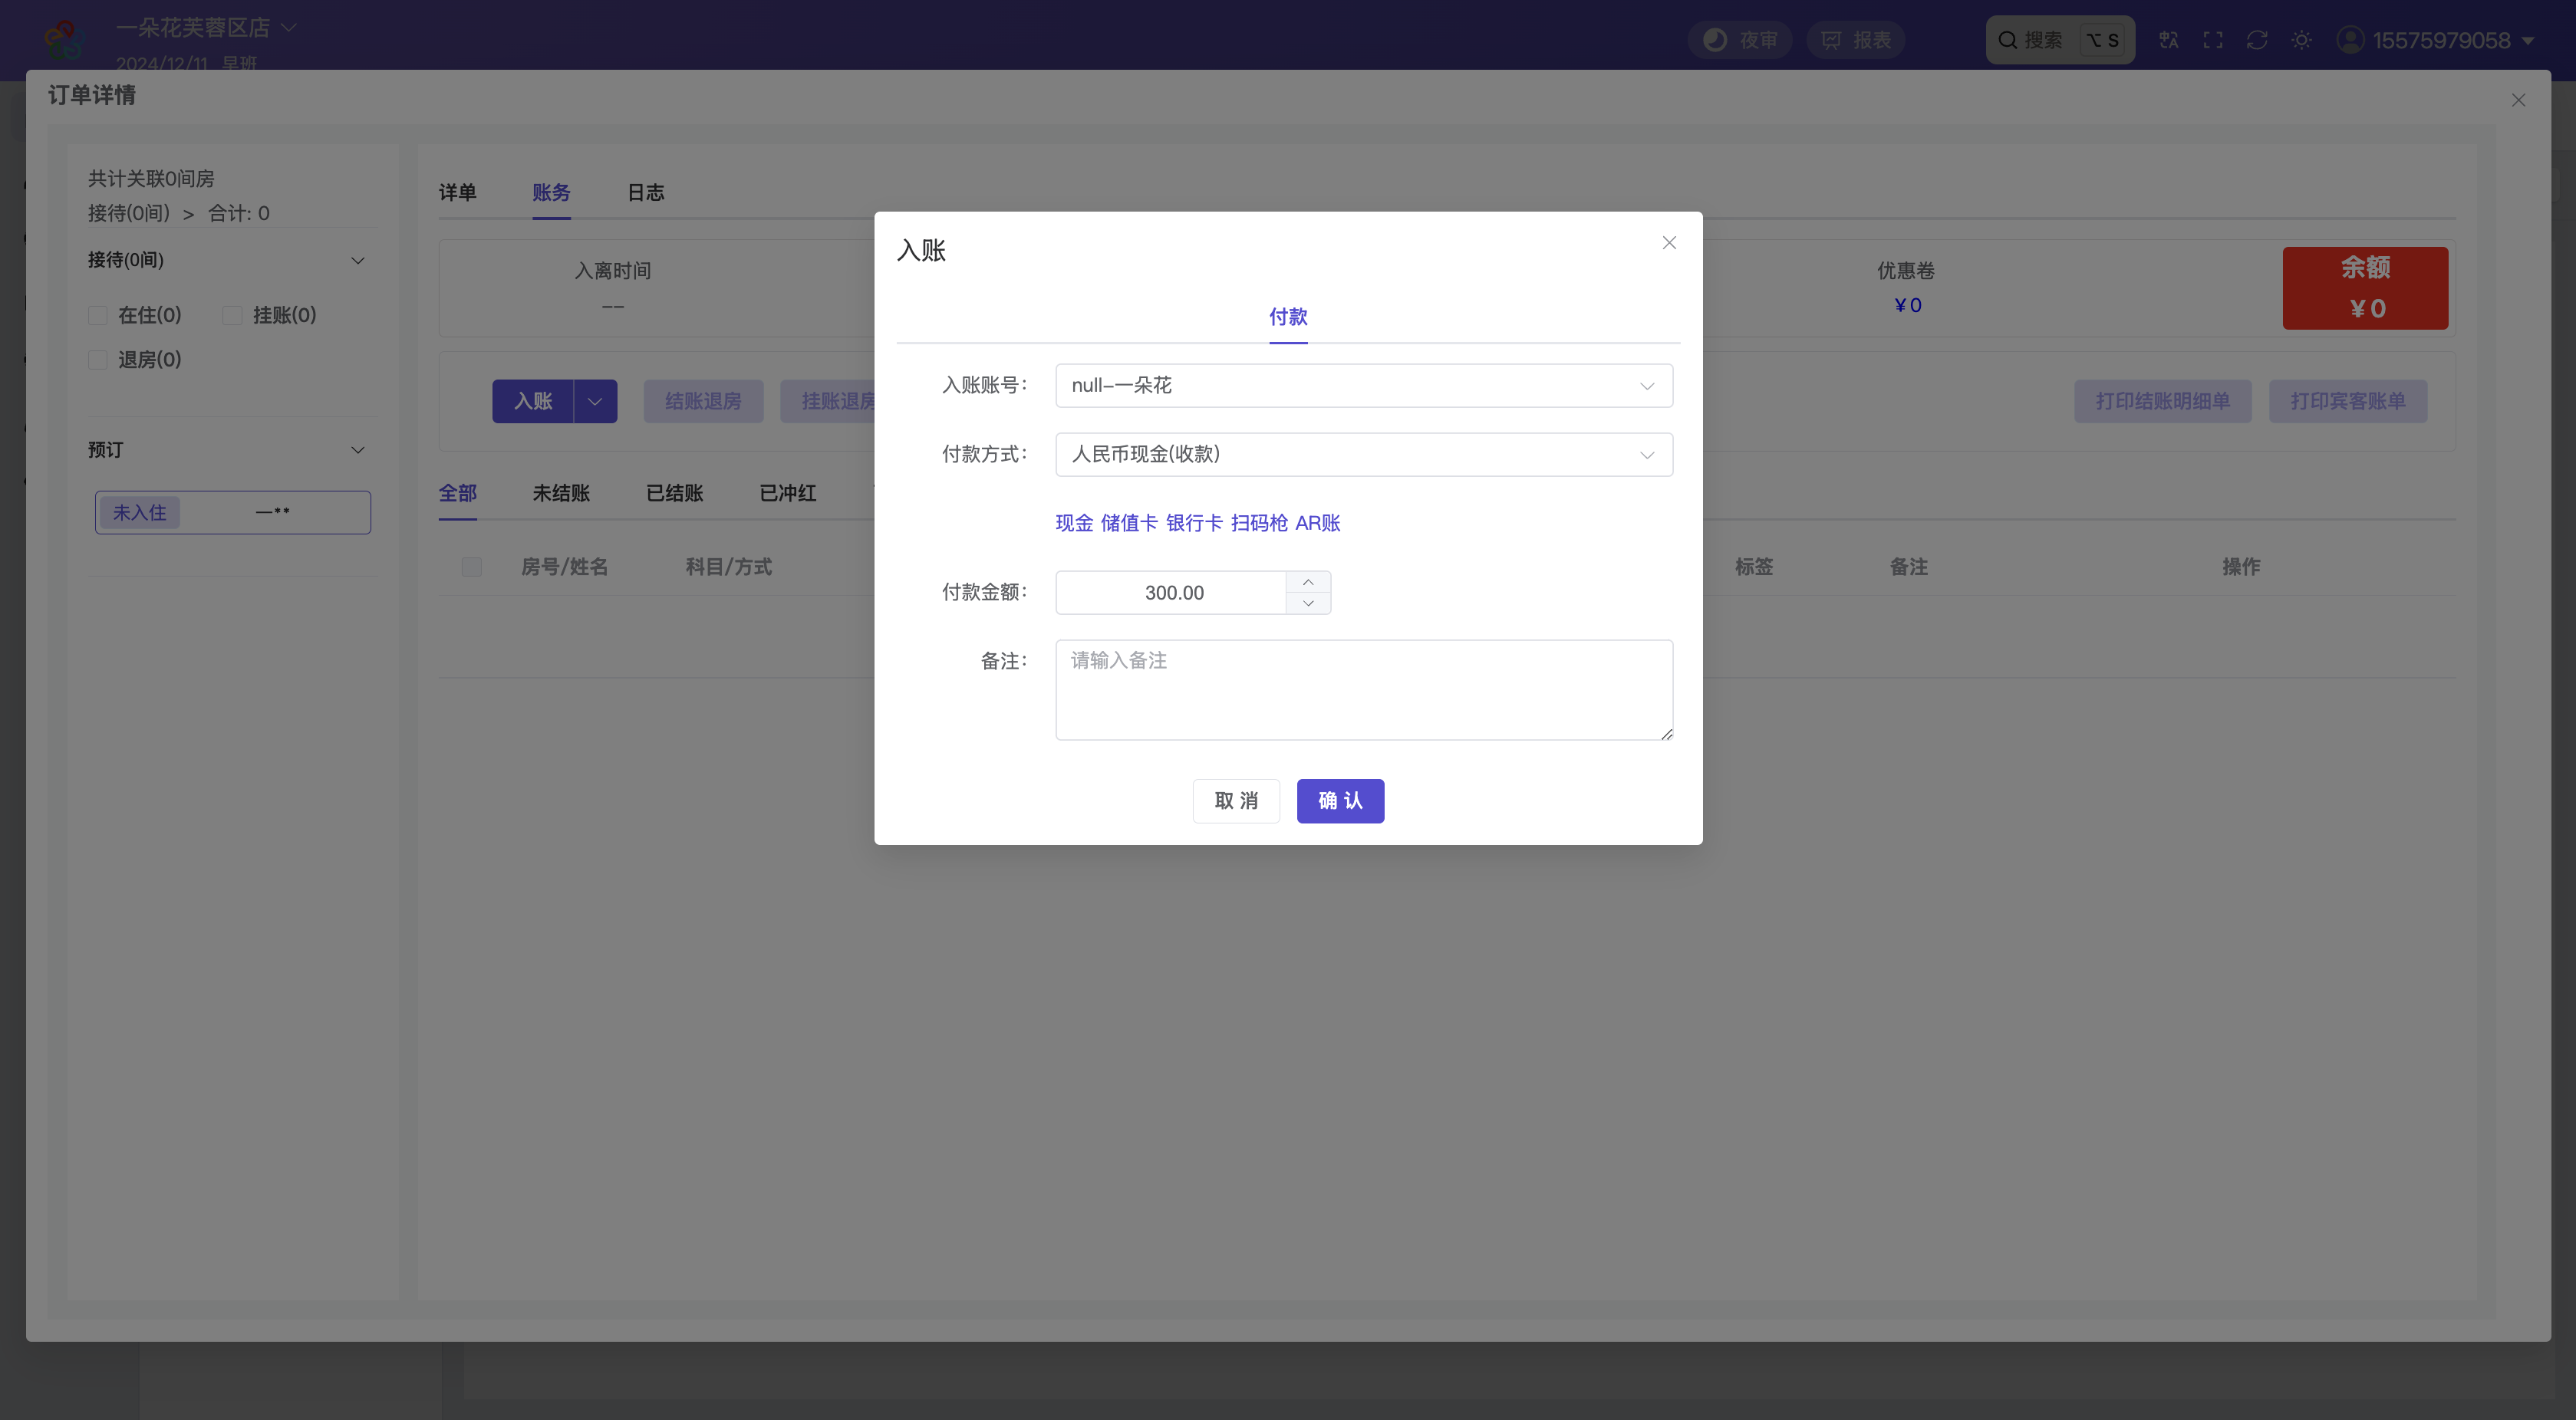Show the 已冲红 records tab
Screen dimensions: 2576x1420
coord(788,494)
